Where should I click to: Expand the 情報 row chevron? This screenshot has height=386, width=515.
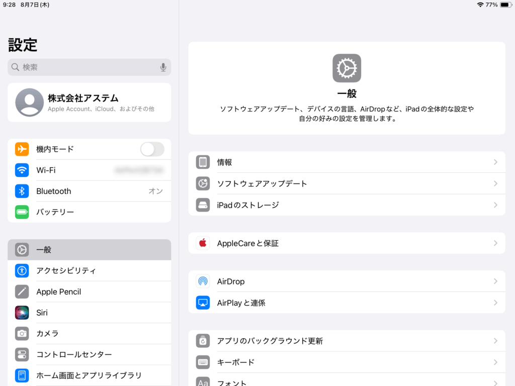[x=495, y=162]
